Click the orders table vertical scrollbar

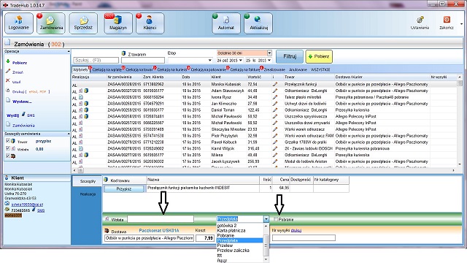click(460, 121)
